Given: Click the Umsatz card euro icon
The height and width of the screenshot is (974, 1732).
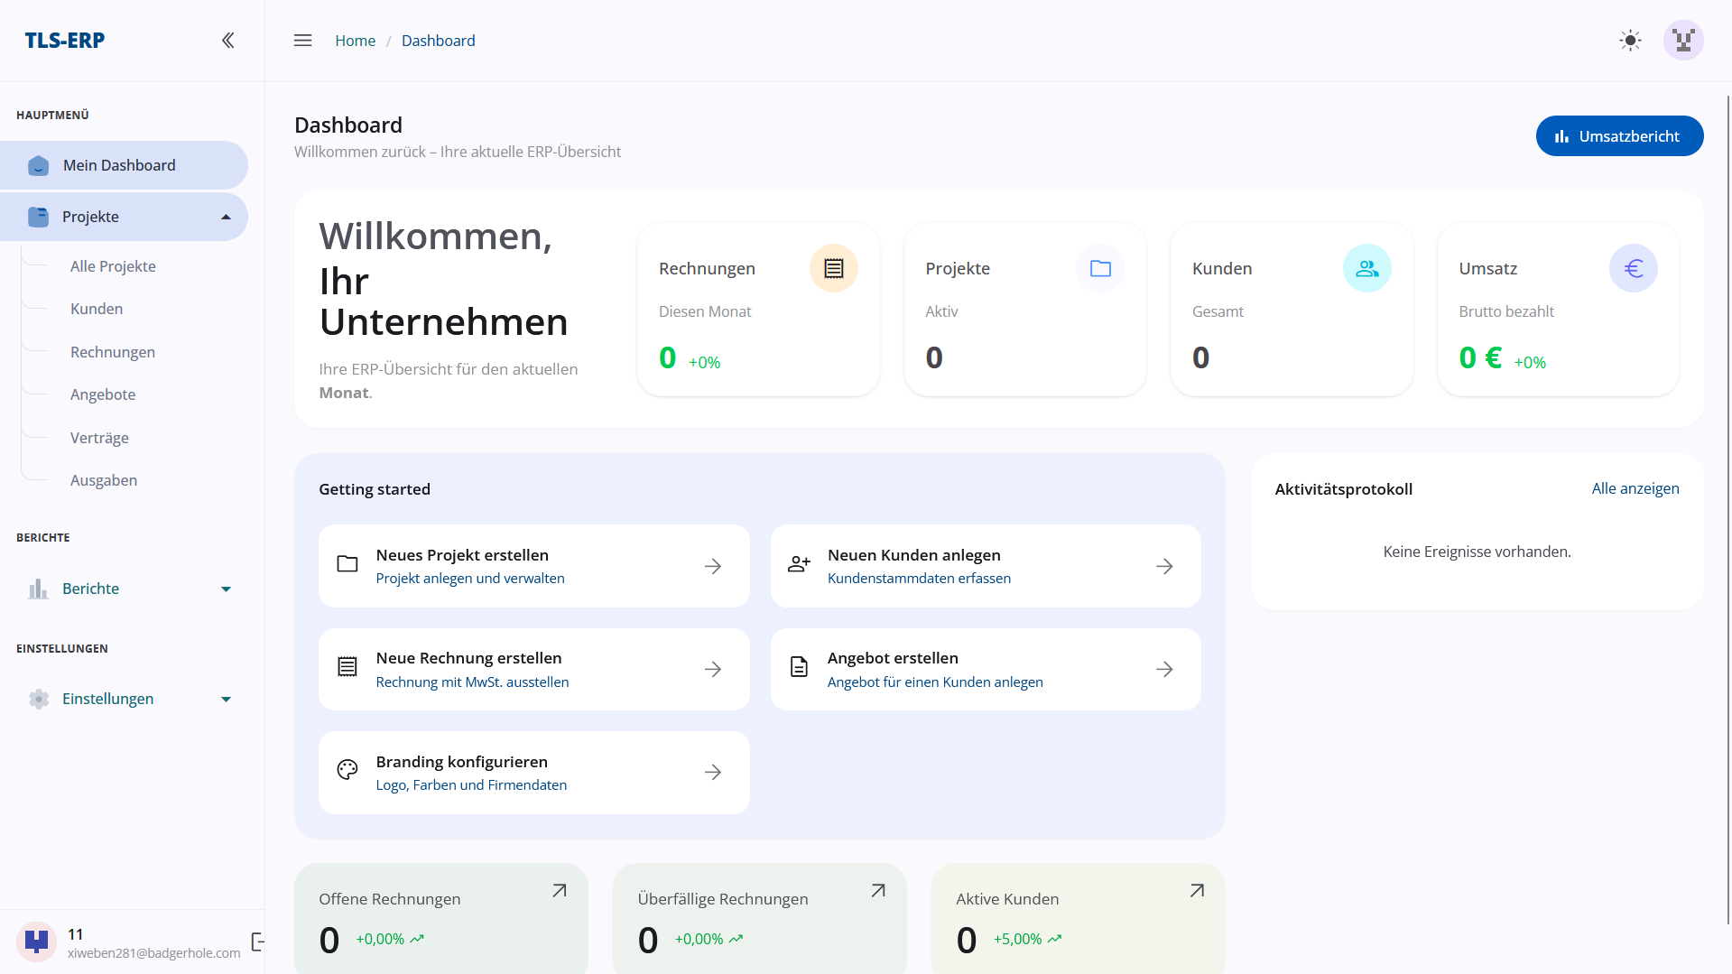Looking at the screenshot, I should pyautogui.click(x=1633, y=268).
